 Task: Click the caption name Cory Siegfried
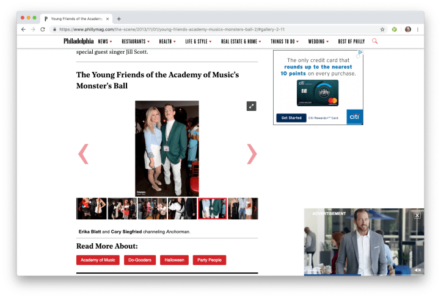pos(126,232)
